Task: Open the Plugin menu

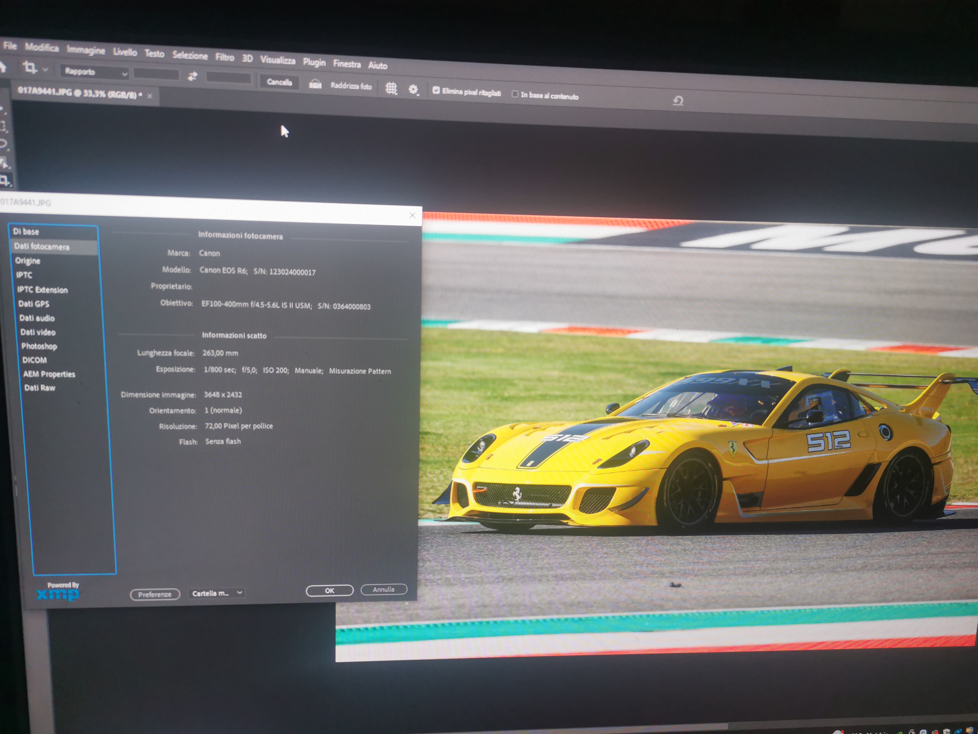Action: click(x=314, y=63)
